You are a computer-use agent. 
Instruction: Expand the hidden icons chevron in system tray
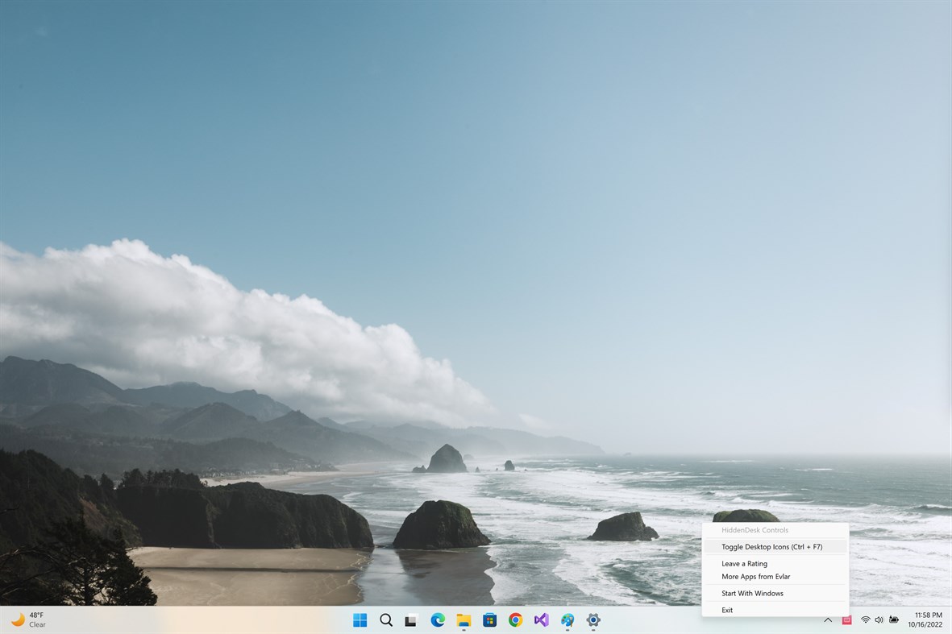828,620
